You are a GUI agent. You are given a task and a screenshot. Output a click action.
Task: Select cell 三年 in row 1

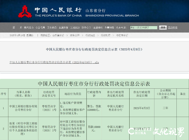coord(165,108)
